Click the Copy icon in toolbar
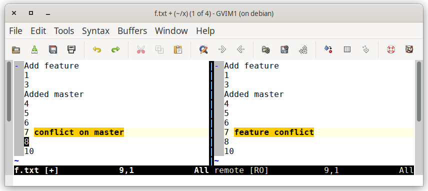 (159, 49)
